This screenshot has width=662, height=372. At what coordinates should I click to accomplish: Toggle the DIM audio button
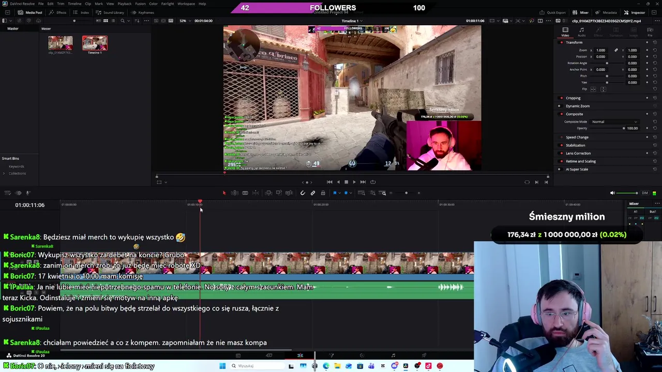[x=644, y=193]
